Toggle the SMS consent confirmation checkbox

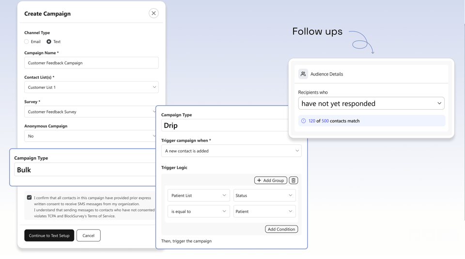point(30,197)
